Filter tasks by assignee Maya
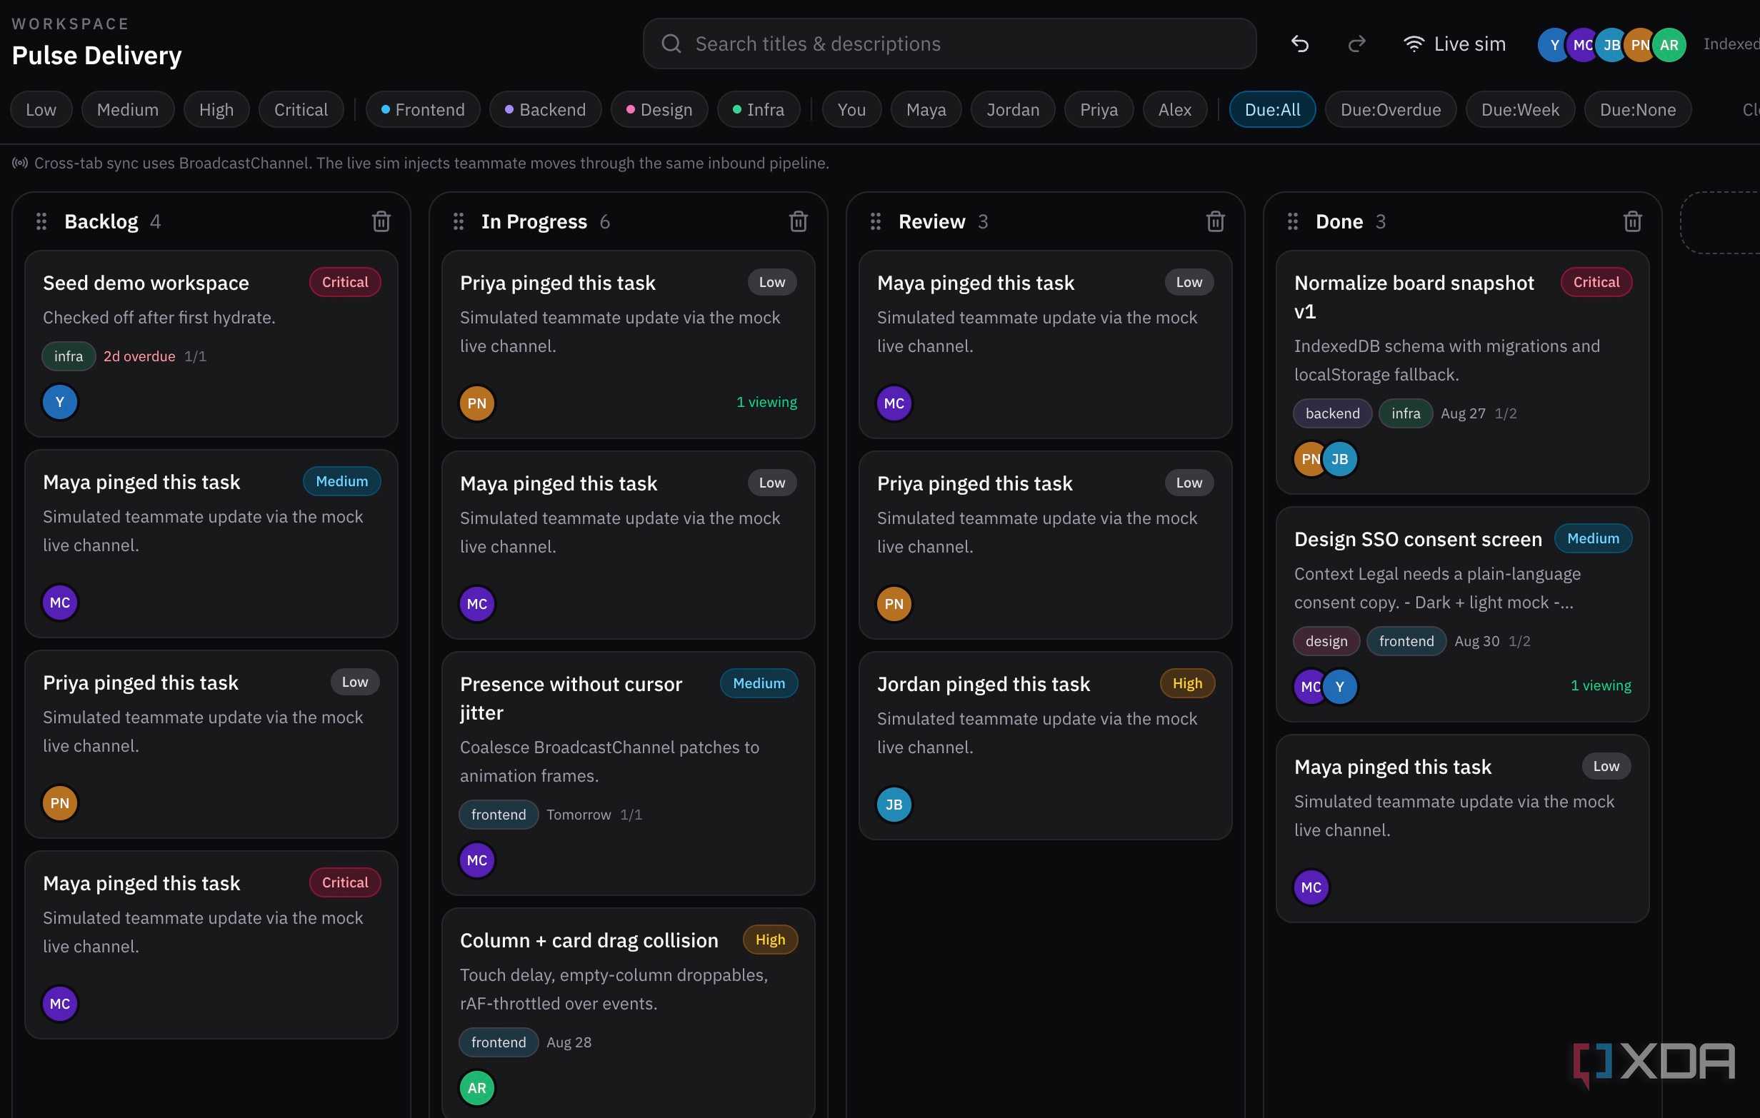Viewport: 1760px width, 1118px height. coord(926,110)
